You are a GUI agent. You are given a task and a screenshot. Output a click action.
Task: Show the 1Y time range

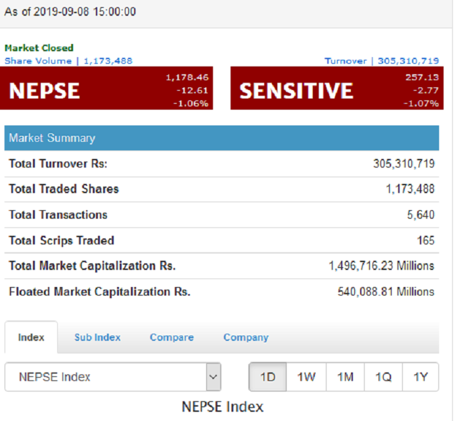click(421, 377)
